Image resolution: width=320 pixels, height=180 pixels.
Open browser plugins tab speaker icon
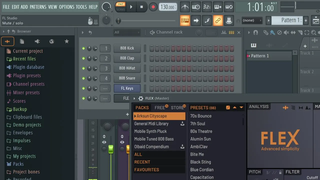coord(37,41)
